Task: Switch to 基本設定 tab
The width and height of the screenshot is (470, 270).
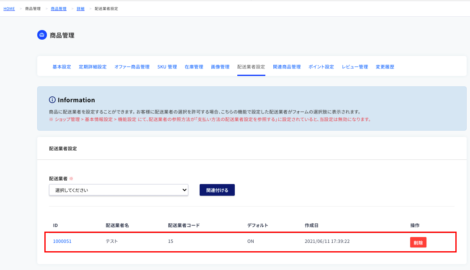Action: (x=62, y=67)
